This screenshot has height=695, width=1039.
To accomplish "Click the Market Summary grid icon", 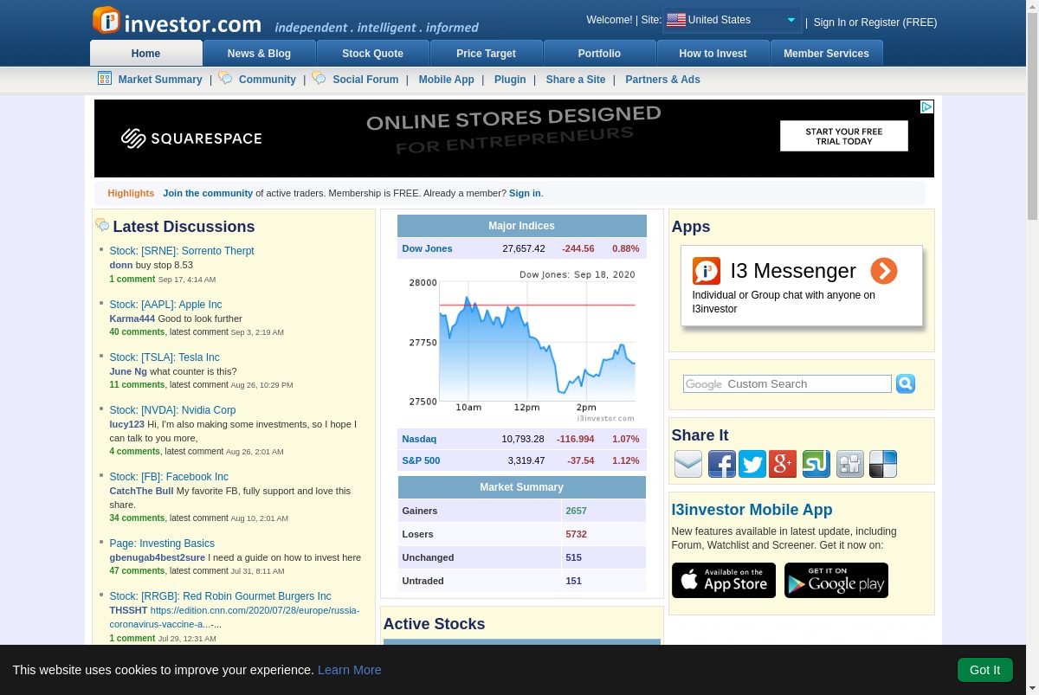I will [x=105, y=78].
